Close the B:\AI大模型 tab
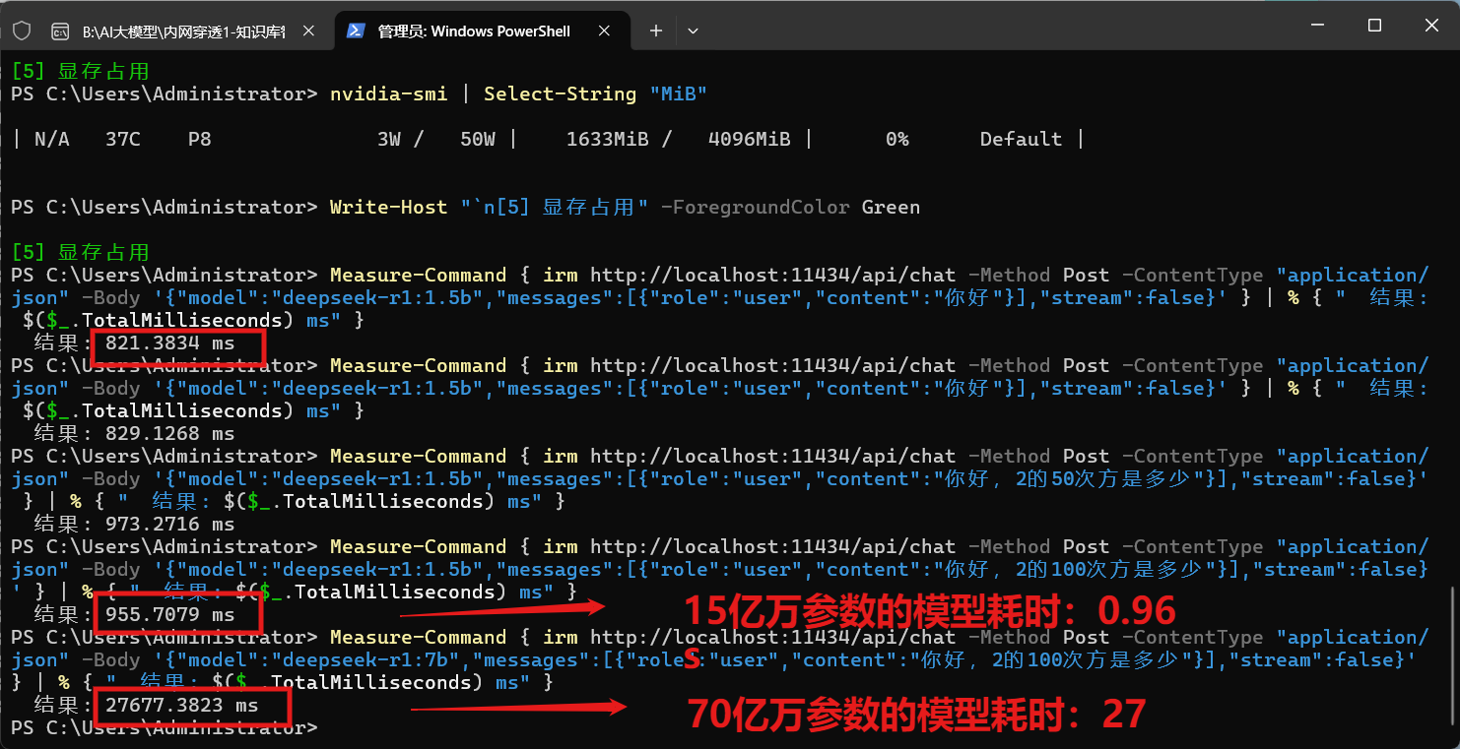 (x=308, y=31)
